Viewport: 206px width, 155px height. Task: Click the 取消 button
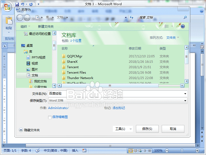(173, 129)
